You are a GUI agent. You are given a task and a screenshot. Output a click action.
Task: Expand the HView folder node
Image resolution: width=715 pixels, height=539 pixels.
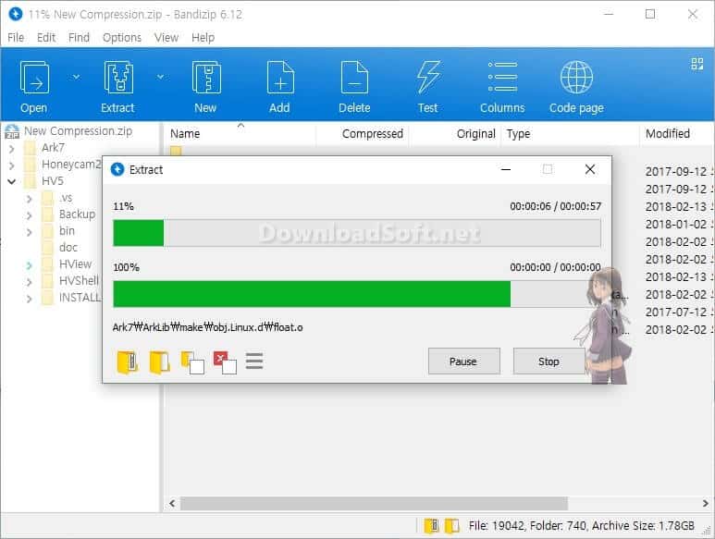[30, 265]
